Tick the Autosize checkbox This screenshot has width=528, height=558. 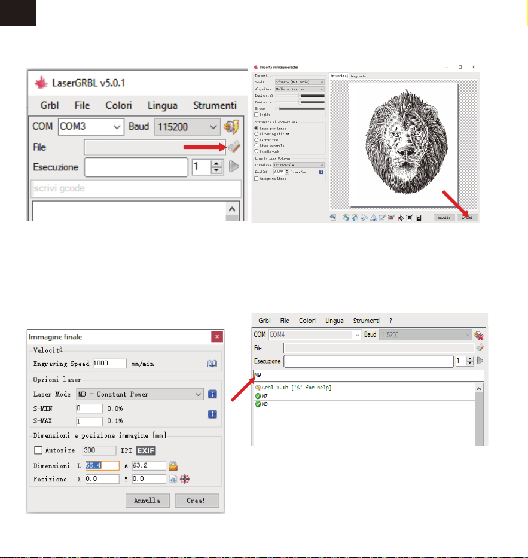click(38, 450)
